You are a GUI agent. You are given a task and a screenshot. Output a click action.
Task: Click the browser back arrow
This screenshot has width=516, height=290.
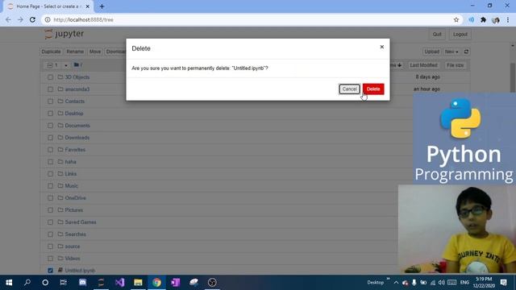pos(8,19)
